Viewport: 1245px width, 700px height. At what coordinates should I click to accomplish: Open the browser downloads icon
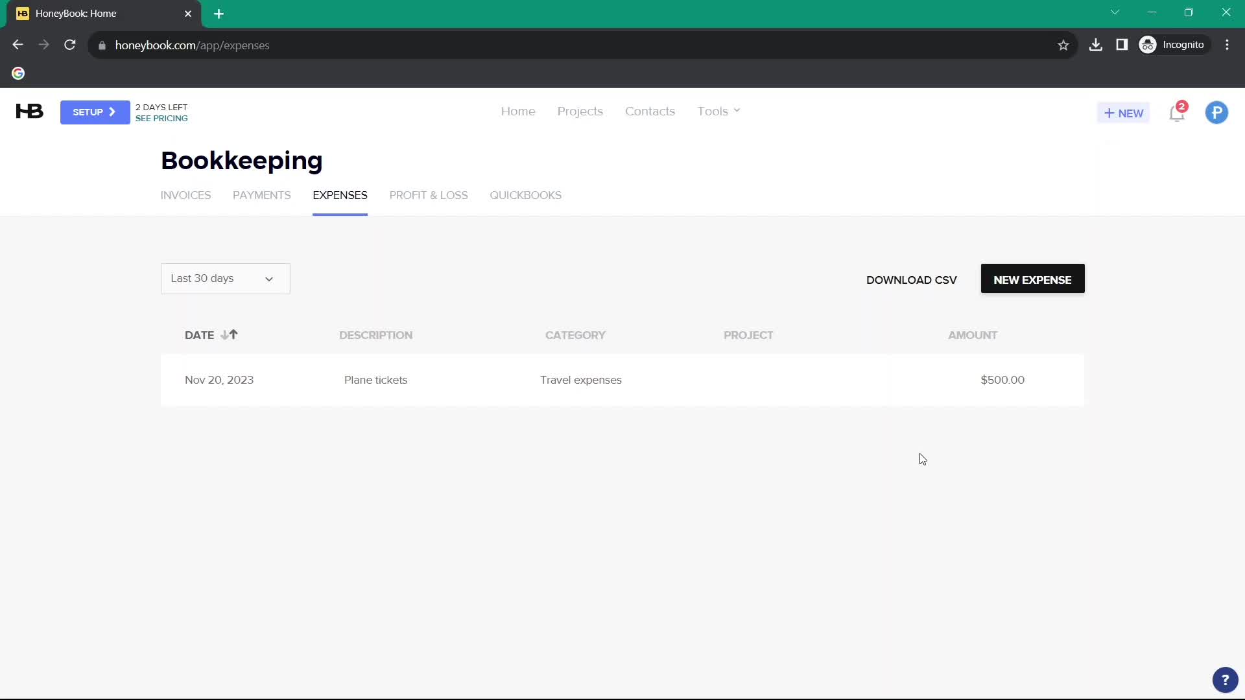pyautogui.click(x=1096, y=45)
